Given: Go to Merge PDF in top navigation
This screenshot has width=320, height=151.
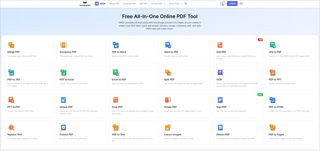Looking at the screenshot, I should pyautogui.click(x=114, y=3).
